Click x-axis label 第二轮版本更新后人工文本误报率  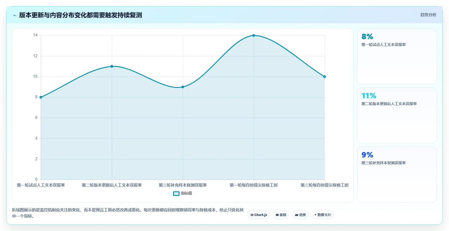[112, 185]
